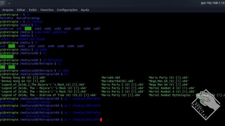Image resolution: width=225 pixels, height=126 pixels.
Task: Click 'RetroPie-Setup' in the first ls output
Action: coord(28,18)
